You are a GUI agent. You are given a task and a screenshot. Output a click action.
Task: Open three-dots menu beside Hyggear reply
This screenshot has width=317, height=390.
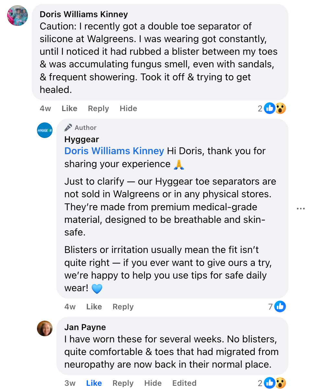(x=301, y=209)
